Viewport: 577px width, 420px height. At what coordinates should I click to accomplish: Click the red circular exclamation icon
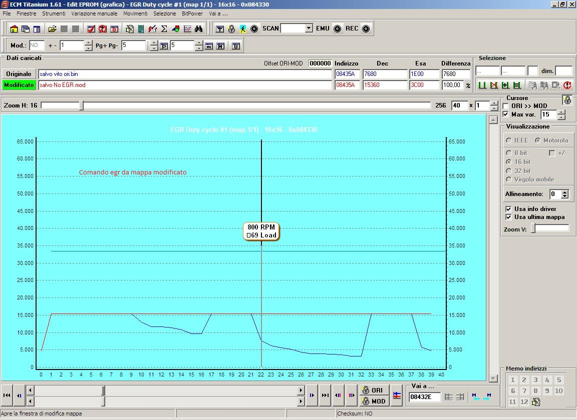pyautogui.click(x=567, y=85)
